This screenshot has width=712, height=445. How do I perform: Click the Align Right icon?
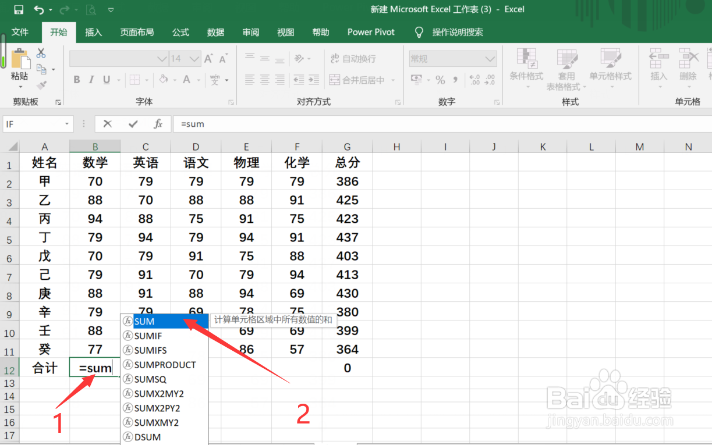pyautogui.click(x=280, y=80)
